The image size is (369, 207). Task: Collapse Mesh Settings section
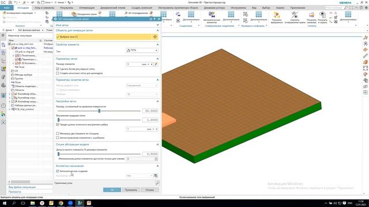157,101
